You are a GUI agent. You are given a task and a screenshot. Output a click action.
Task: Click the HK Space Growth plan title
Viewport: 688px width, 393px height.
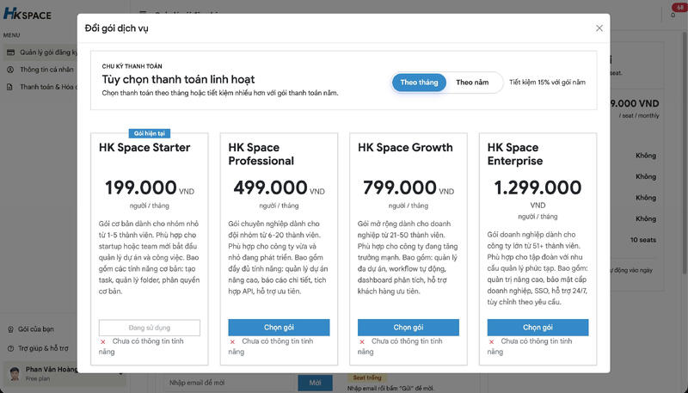405,147
